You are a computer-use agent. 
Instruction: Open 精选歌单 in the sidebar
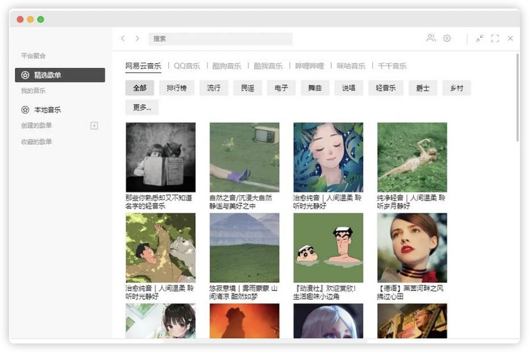pyautogui.click(x=60, y=75)
